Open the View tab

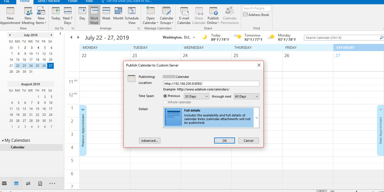click(89, 1)
